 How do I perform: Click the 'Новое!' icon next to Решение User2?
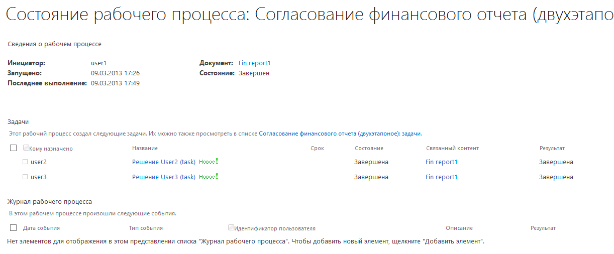[209, 162]
